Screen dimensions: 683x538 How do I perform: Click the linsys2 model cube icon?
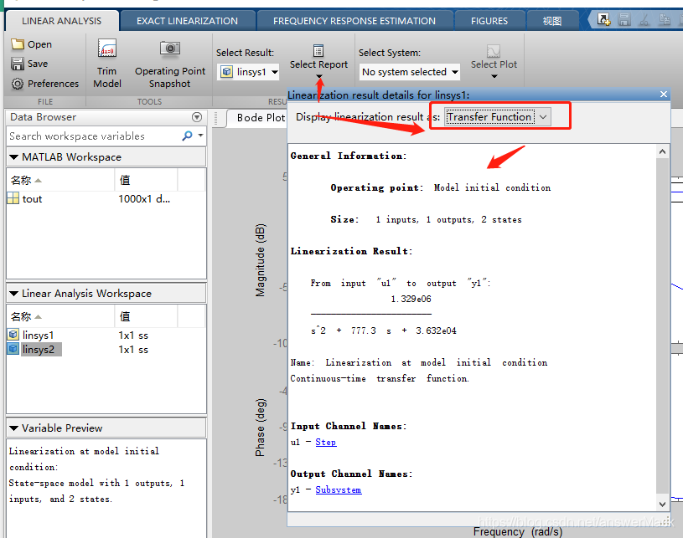tap(13, 349)
